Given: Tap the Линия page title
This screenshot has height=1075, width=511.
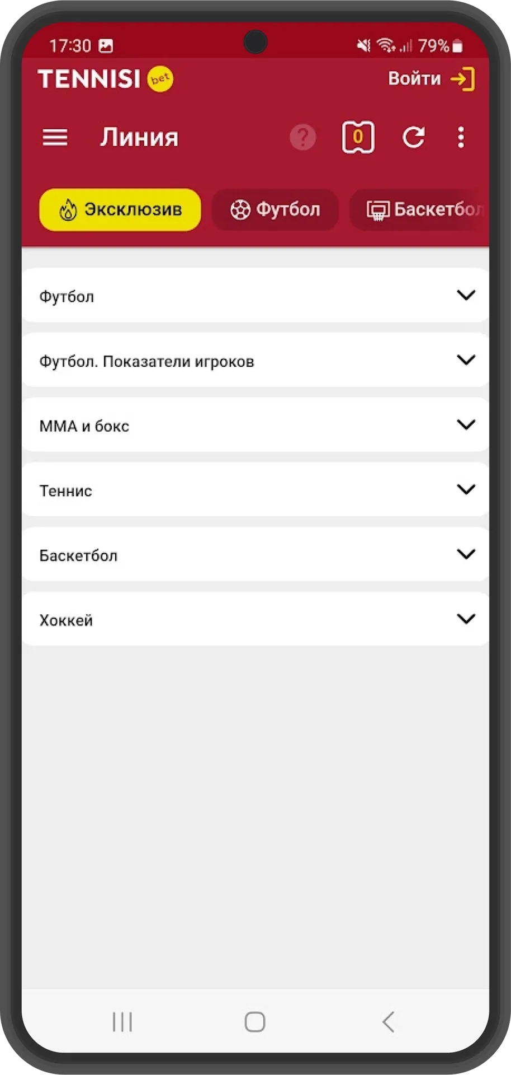Looking at the screenshot, I should pos(139,137).
